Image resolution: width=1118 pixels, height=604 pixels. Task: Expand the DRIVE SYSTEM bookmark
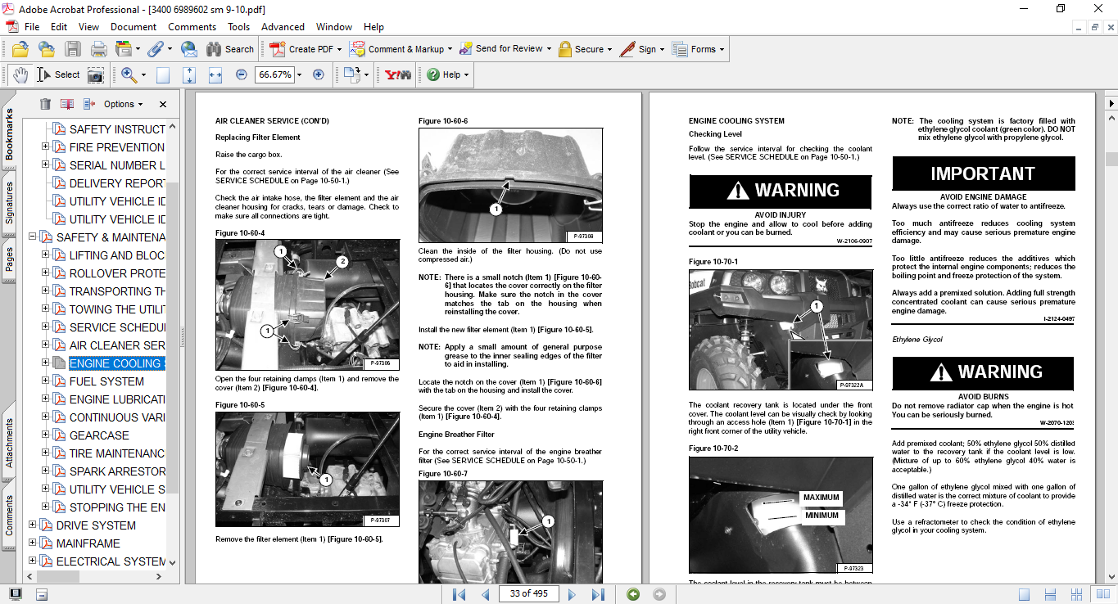[33, 525]
